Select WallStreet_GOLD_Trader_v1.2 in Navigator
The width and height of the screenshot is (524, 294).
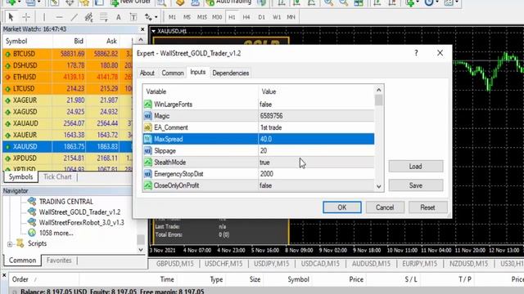click(x=79, y=212)
